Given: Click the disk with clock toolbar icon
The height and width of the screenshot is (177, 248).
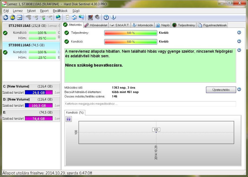Looking at the screenshot, I should coord(36,17).
